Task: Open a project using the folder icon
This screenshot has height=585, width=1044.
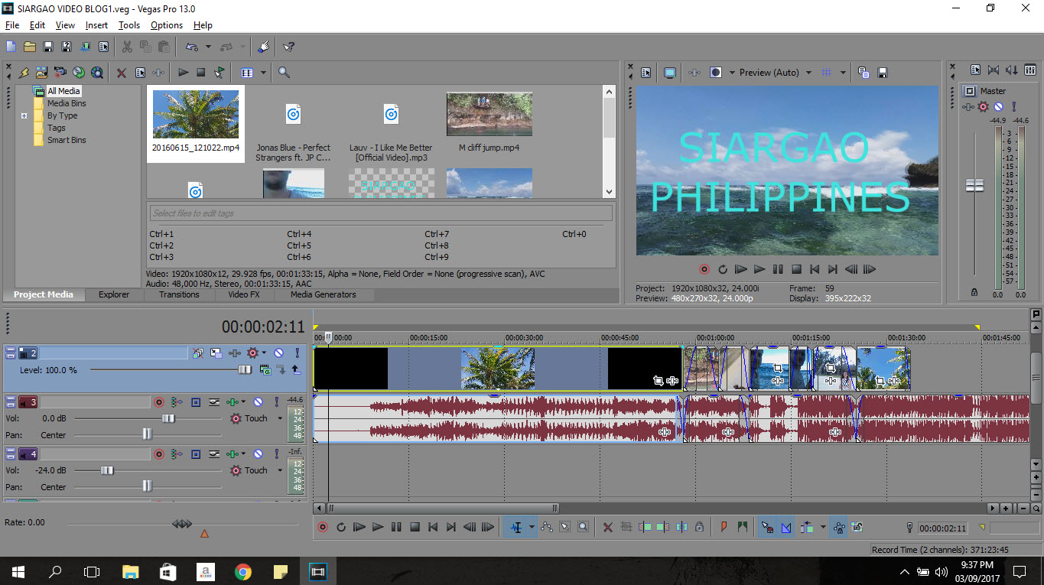Action: (30, 47)
